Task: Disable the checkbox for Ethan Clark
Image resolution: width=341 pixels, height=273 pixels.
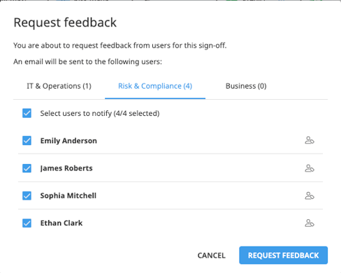Action: [27, 223]
